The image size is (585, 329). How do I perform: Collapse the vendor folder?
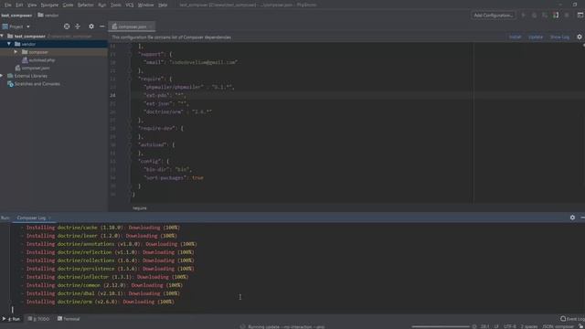9,44
